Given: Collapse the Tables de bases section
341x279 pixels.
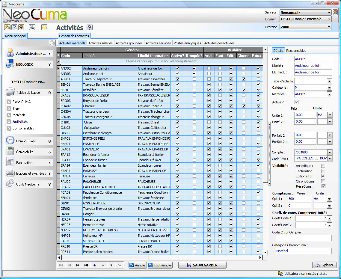Looking at the screenshot, I should 49,93.
